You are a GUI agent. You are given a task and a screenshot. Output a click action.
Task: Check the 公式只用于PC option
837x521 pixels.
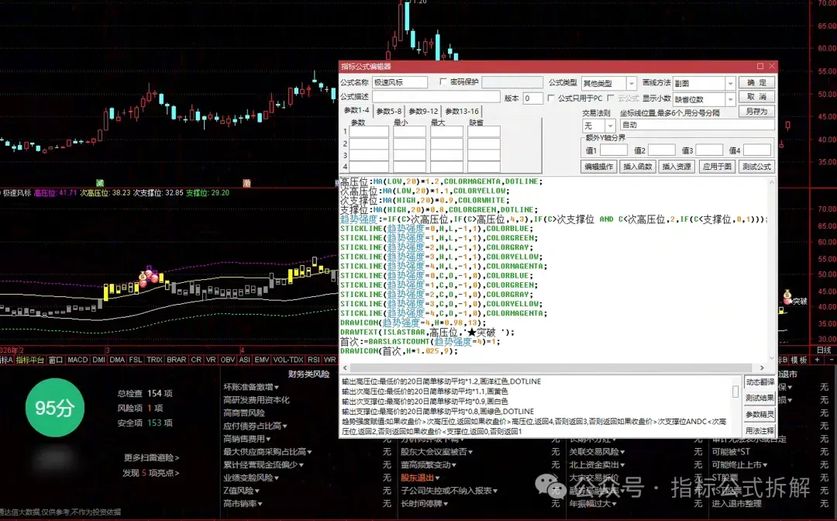point(552,98)
